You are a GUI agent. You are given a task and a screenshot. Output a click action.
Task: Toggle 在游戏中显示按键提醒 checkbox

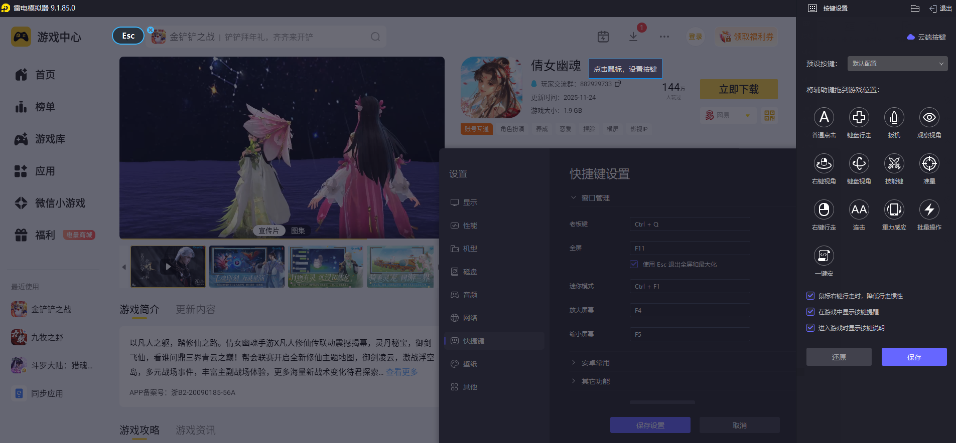(810, 312)
